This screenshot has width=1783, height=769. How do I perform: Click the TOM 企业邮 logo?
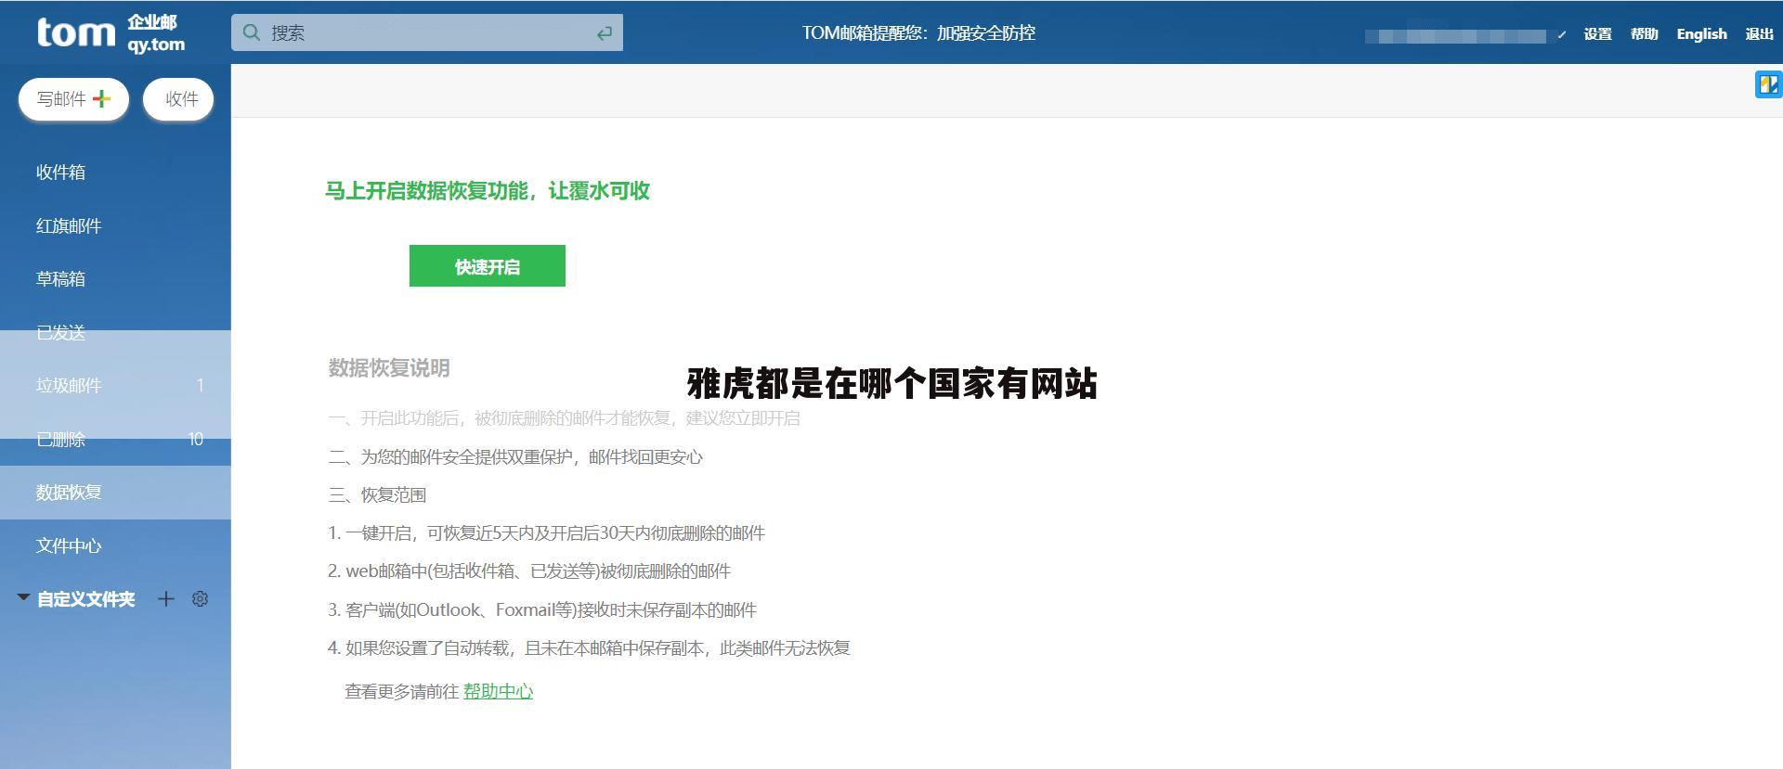[111, 32]
